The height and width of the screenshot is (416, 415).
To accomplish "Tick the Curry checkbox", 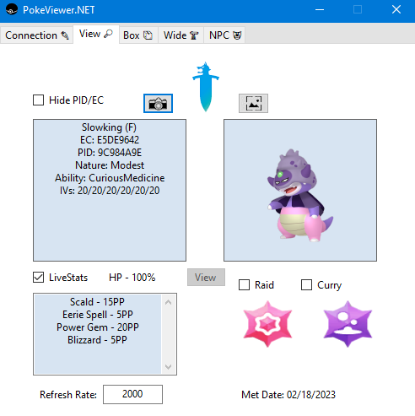I will (x=306, y=284).
